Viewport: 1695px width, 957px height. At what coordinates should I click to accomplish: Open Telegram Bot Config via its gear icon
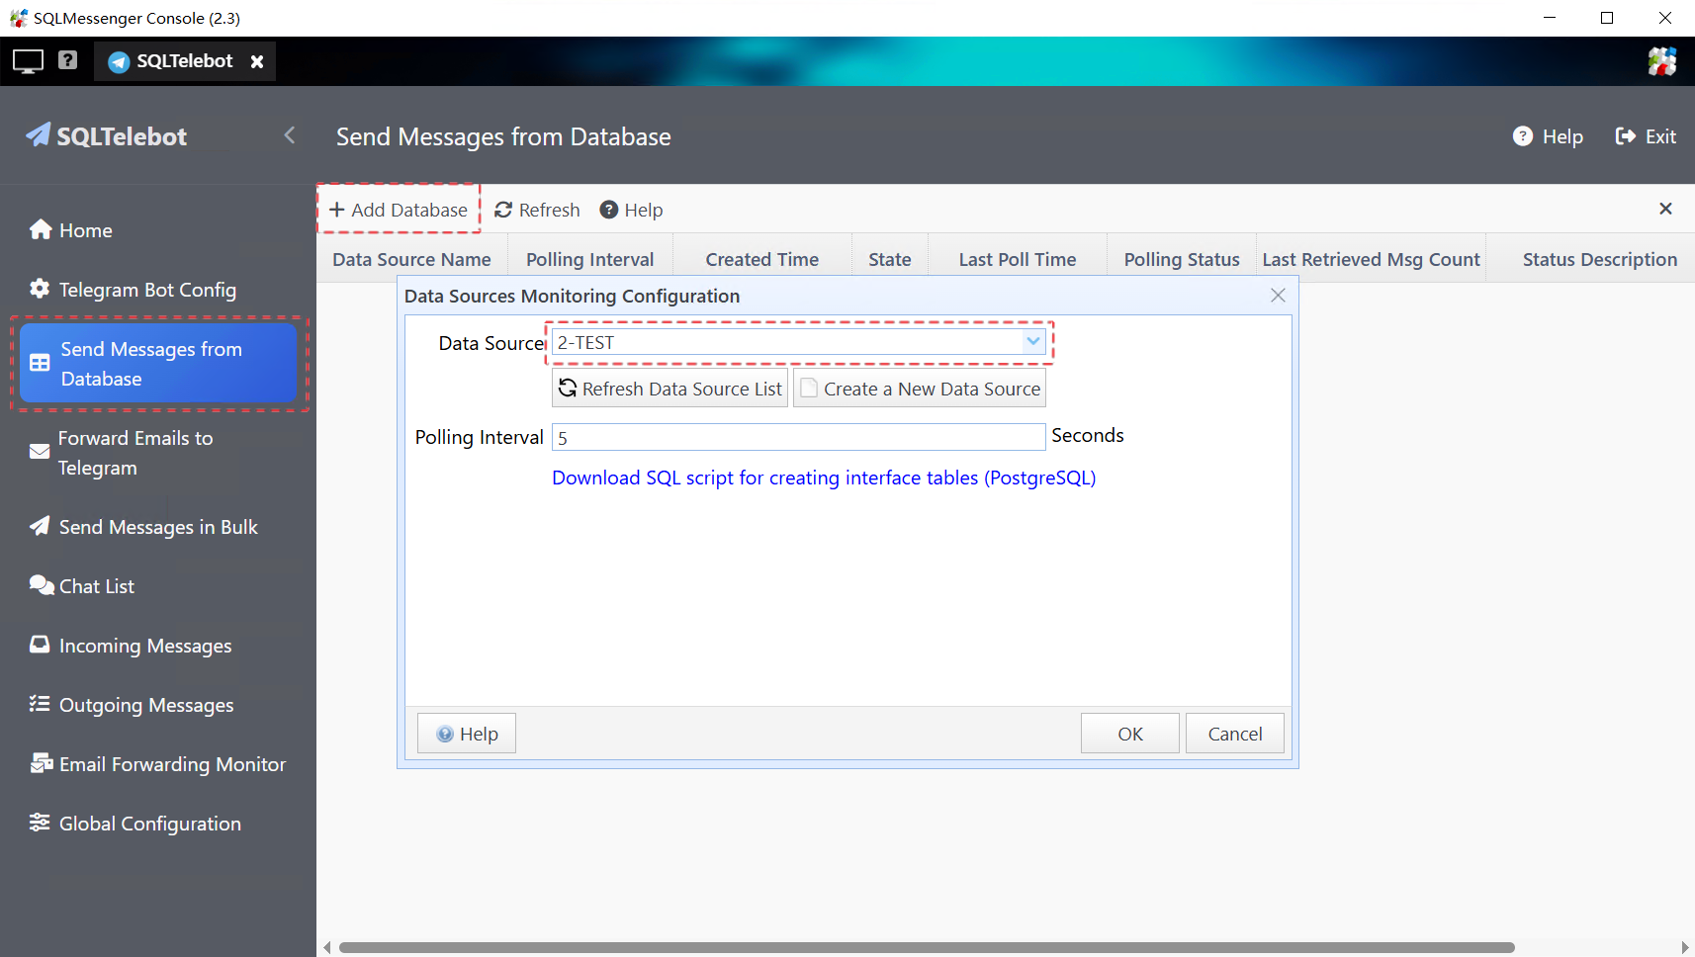pyautogui.click(x=40, y=289)
